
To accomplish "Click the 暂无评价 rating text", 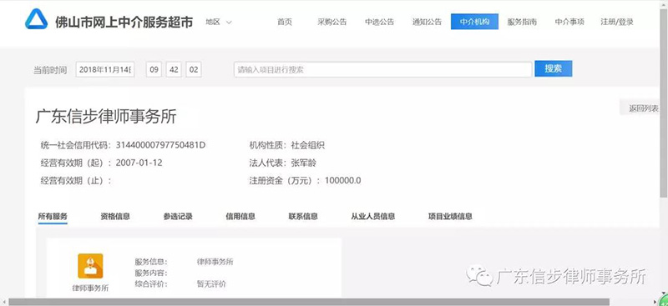I will click(x=211, y=283).
